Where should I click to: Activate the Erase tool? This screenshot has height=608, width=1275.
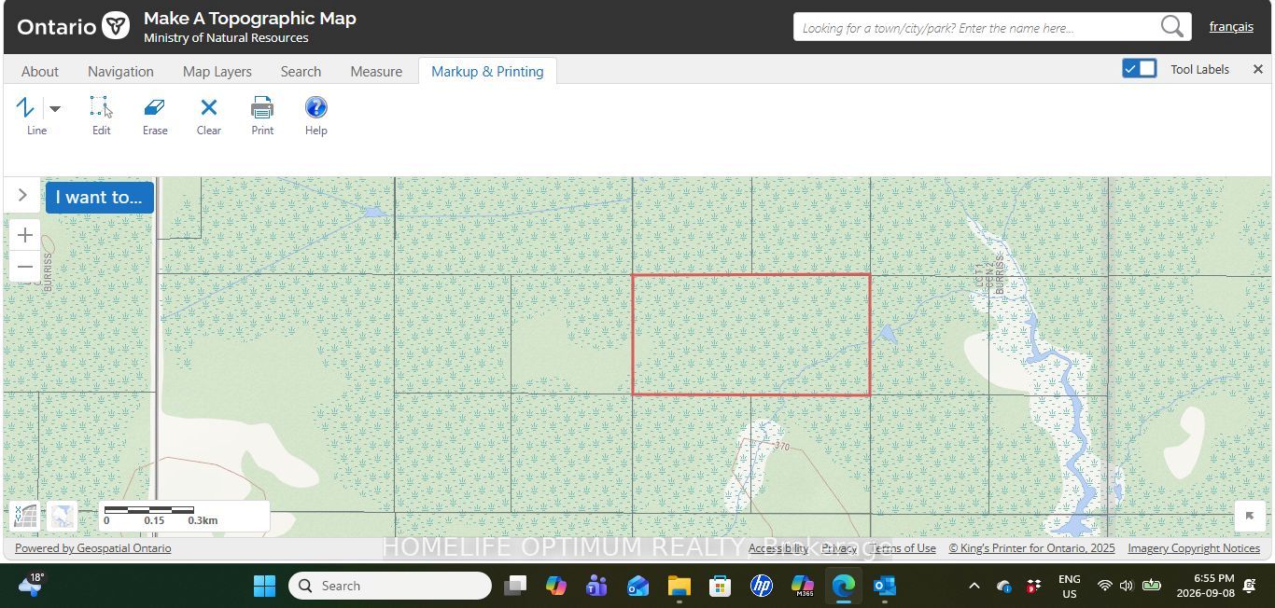[155, 116]
